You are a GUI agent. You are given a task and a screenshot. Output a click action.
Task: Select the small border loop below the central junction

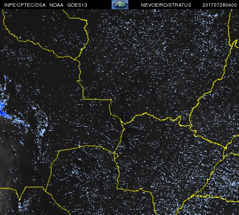[116, 156]
